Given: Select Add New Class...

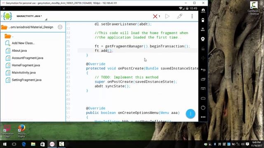Looking at the screenshot, I should pyautogui.click(x=23, y=43).
